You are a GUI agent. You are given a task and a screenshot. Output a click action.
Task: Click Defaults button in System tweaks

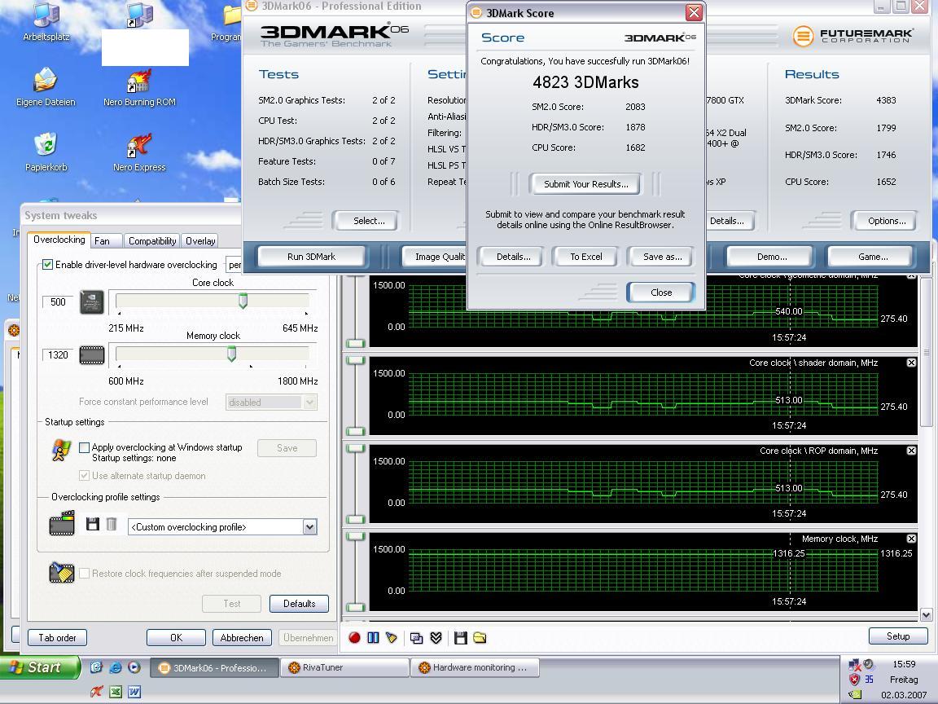pos(299,604)
